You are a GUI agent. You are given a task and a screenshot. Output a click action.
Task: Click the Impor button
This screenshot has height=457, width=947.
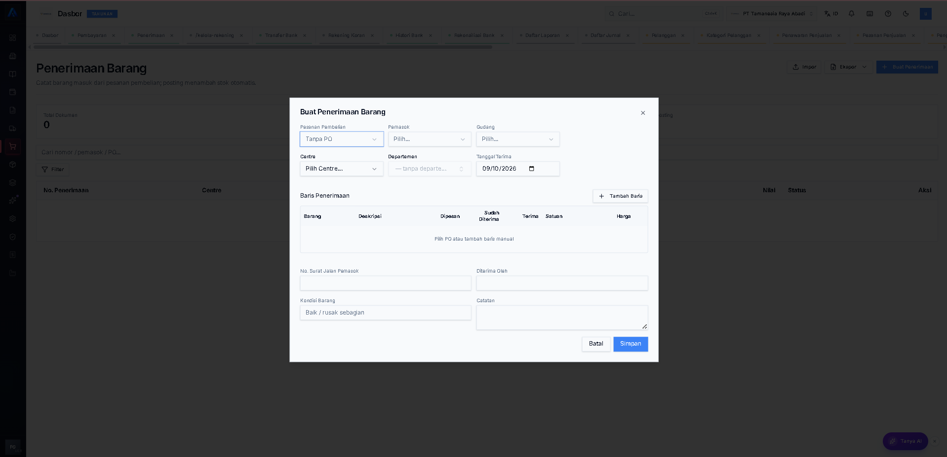click(804, 67)
